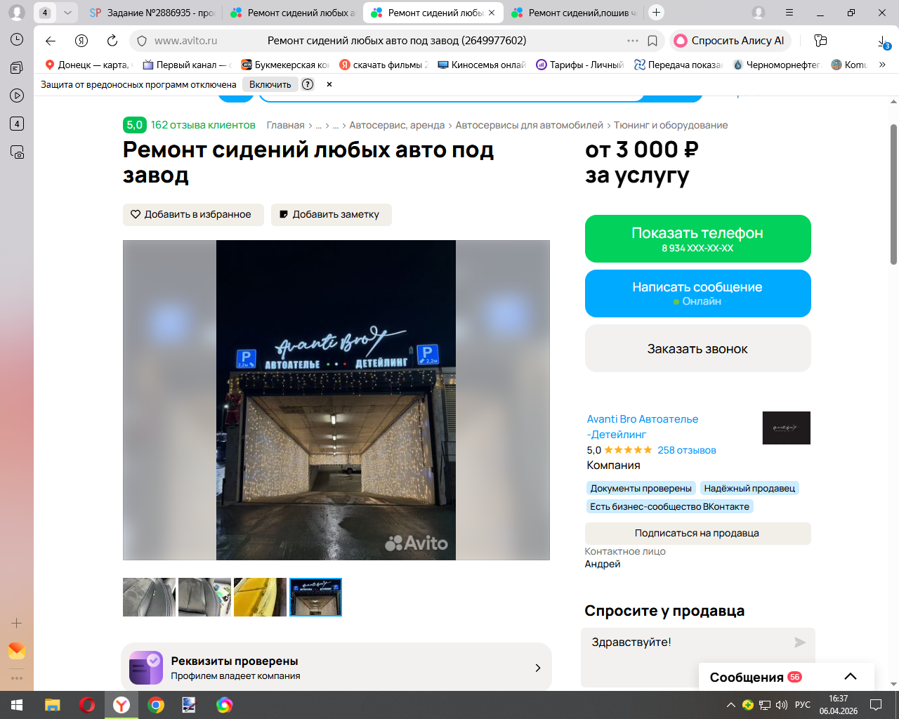Click the screenshot camera sidebar icon
The height and width of the screenshot is (719, 899).
17,152
